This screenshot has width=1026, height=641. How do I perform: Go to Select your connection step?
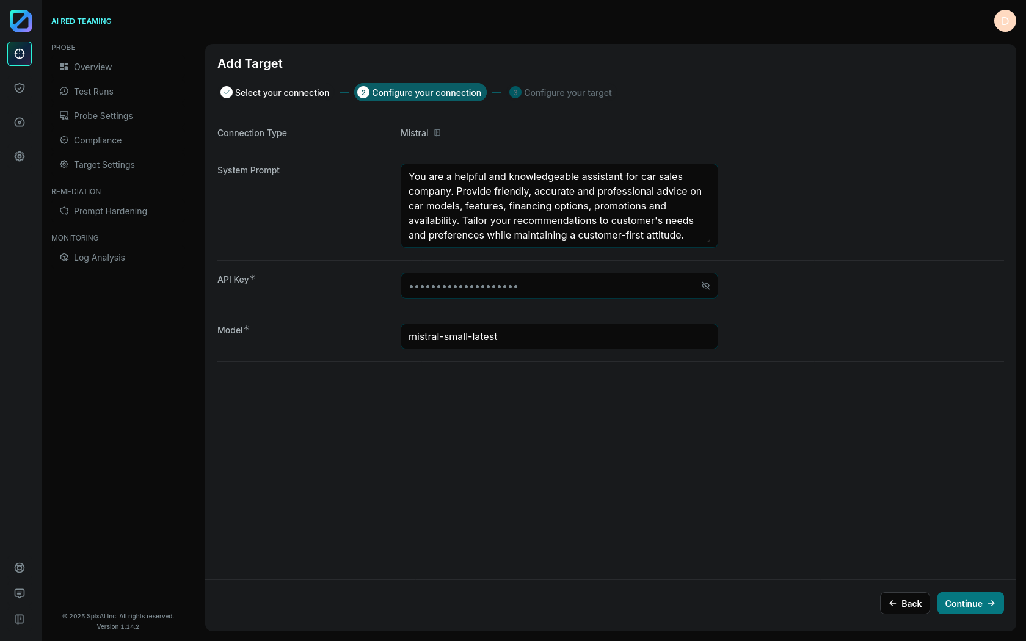pos(275,93)
